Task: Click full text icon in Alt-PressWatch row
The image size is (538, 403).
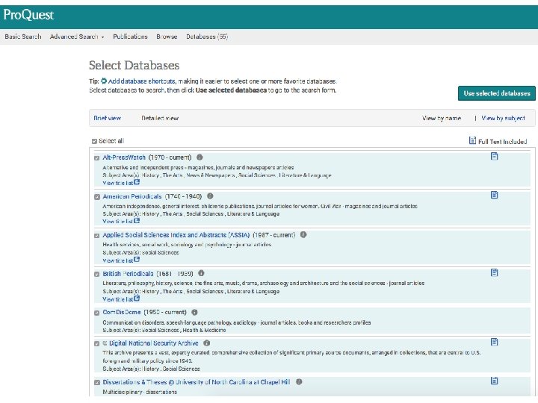Action: (494, 156)
